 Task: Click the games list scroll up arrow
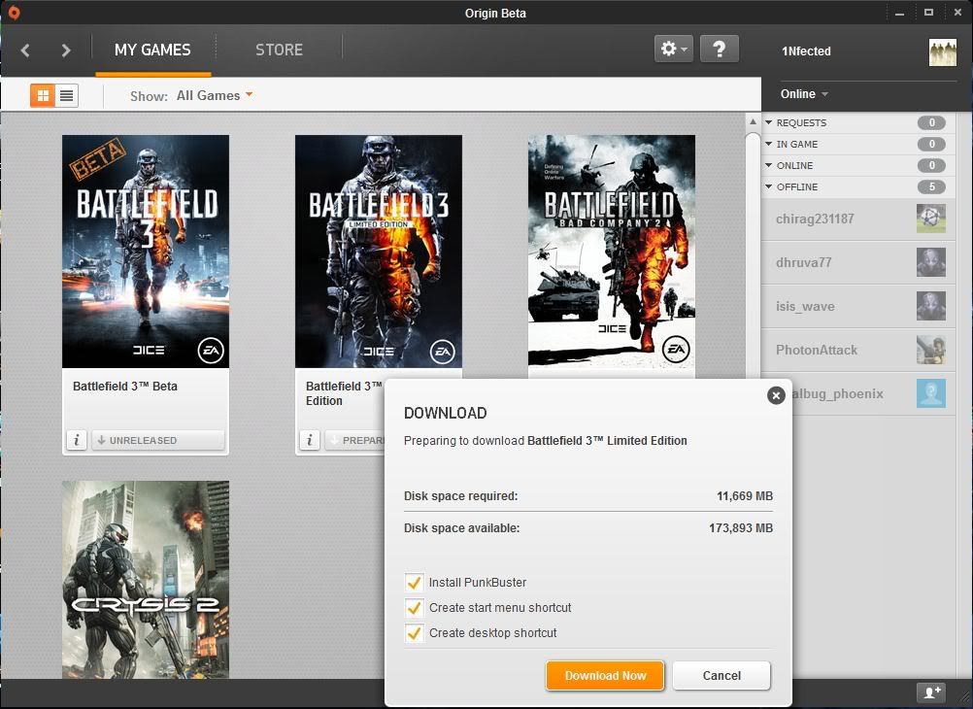click(753, 121)
